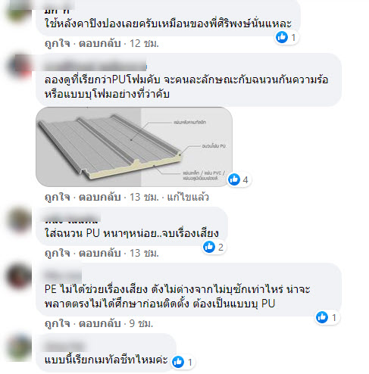Click ตอบกลับ under the 12 ชม. comment
Viewport: 369px width, 374px height.
[x=100, y=43]
